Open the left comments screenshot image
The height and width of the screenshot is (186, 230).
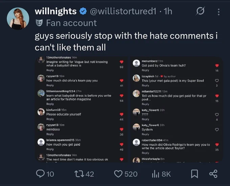tap(81, 110)
